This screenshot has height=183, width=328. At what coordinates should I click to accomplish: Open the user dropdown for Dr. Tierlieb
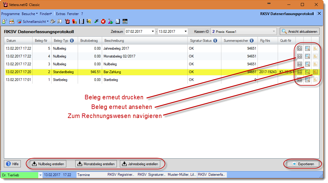pyautogui.click(x=40, y=175)
